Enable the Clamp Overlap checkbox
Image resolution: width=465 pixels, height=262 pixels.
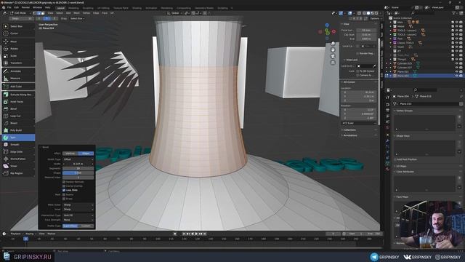pyautogui.click(x=64, y=186)
